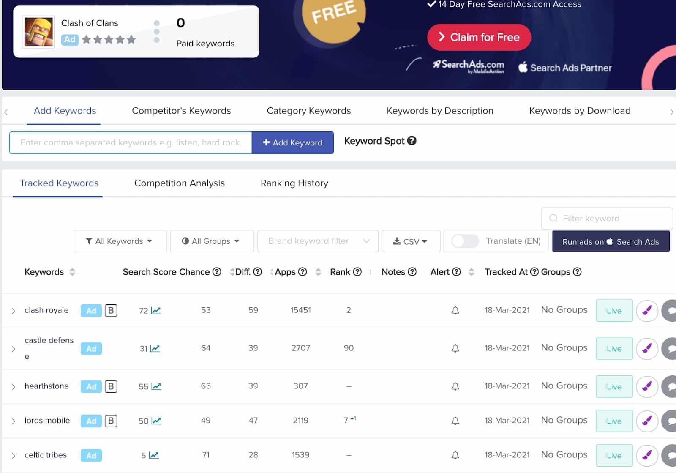Open trend chart for clash royale
The height and width of the screenshot is (473, 676).
point(156,311)
